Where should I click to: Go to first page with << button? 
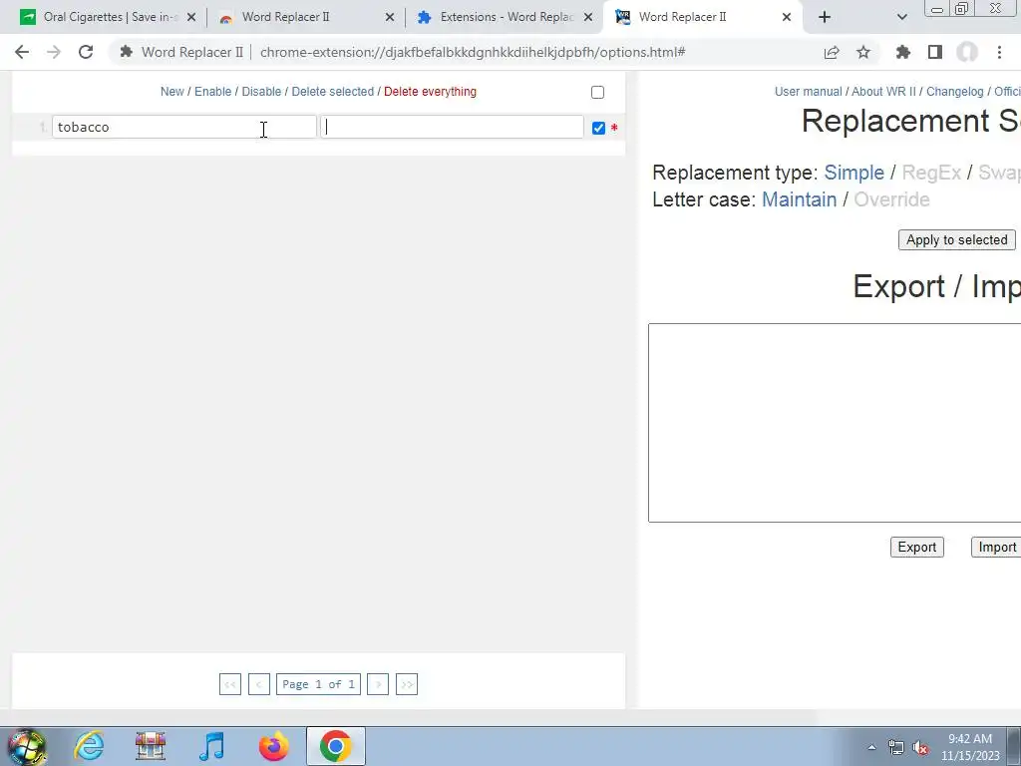pyautogui.click(x=230, y=684)
